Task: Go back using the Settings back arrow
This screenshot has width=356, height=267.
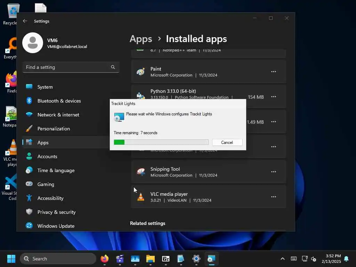Action: point(25,21)
